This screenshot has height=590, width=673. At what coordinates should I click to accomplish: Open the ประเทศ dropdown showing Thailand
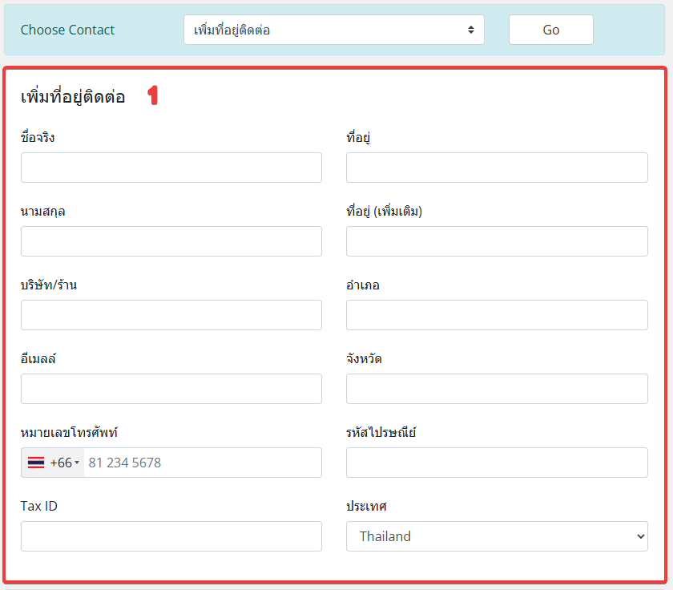(x=497, y=536)
